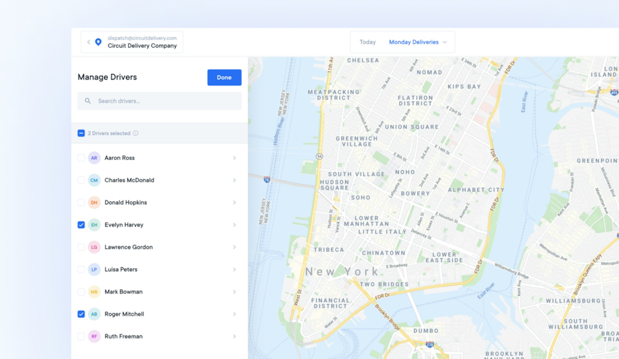The image size is (619, 359).
Task: Open the Manage Drivers panel heading
Action: (x=107, y=77)
